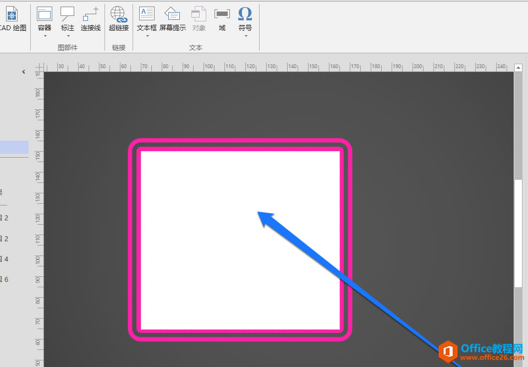Insert a Hyperlink (超链接)
Image resolution: width=528 pixels, height=367 pixels.
pos(118,14)
